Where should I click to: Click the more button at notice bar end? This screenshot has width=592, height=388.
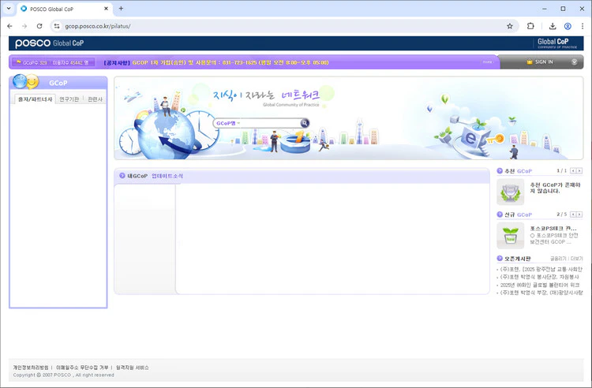pos(488,62)
